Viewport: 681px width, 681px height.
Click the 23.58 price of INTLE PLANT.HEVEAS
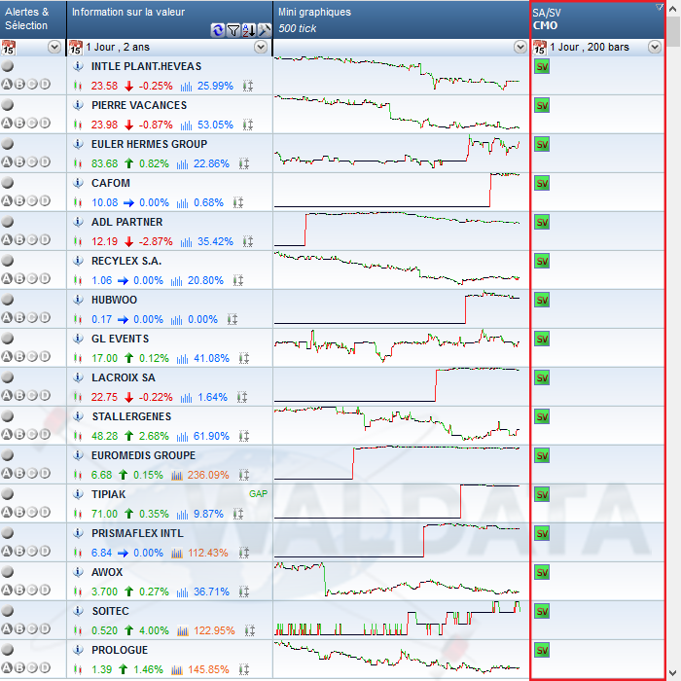(104, 86)
